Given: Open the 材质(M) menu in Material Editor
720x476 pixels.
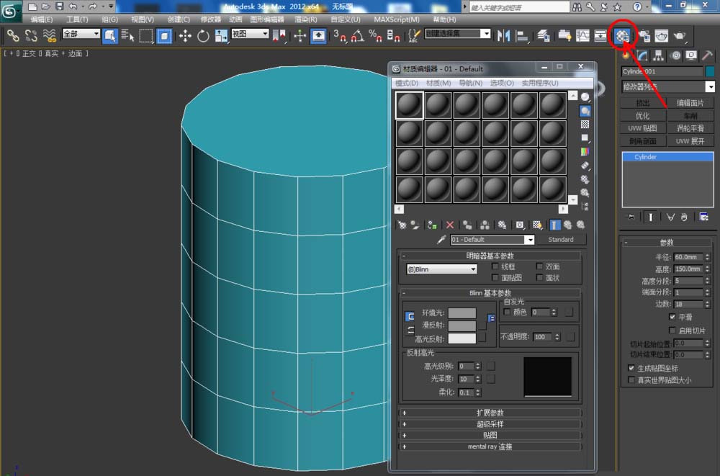Looking at the screenshot, I should tap(438, 83).
